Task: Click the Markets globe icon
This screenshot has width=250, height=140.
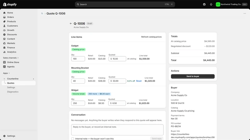Action: pos(4,43)
